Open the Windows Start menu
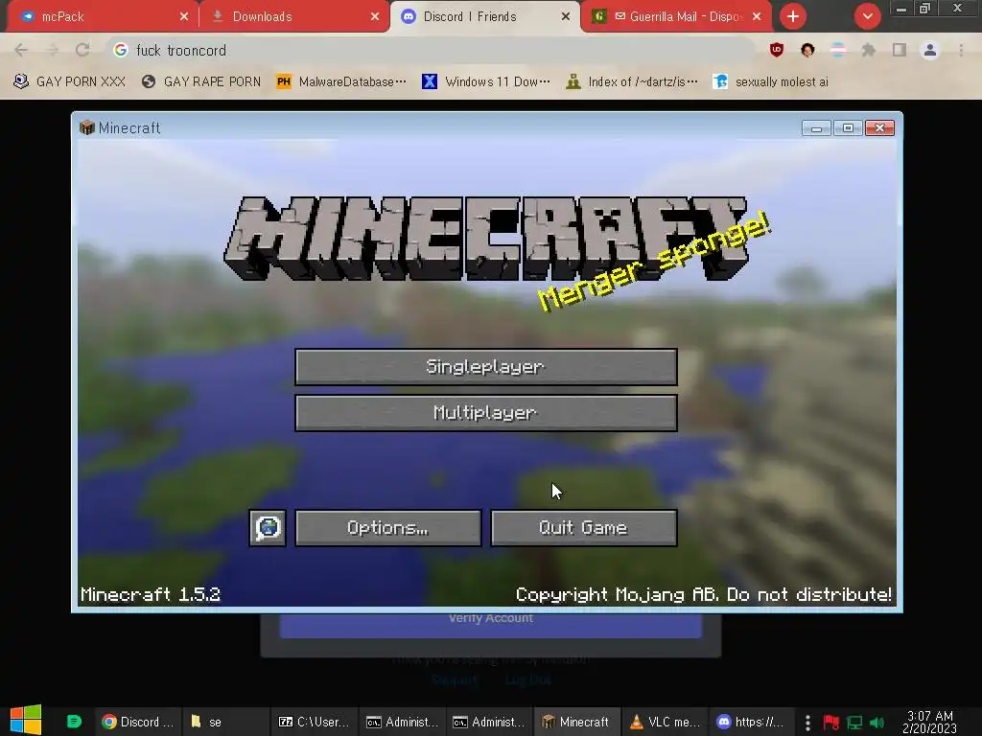This screenshot has height=736, width=982. (x=26, y=721)
